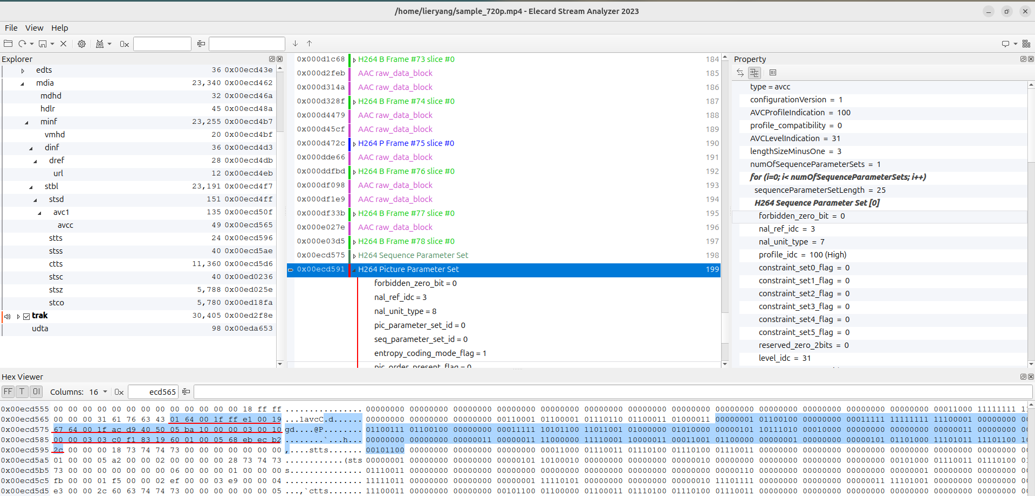This screenshot has width=1035, height=496.
Task: Open the Columns 16 dropdown
Action: 99,392
